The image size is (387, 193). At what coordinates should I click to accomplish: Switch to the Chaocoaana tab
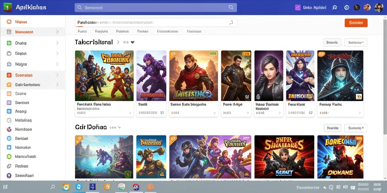pyautogui.click(x=167, y=31)
